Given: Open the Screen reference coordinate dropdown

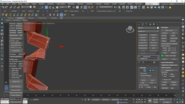Looking at the screenshot, I should (63, 7).
